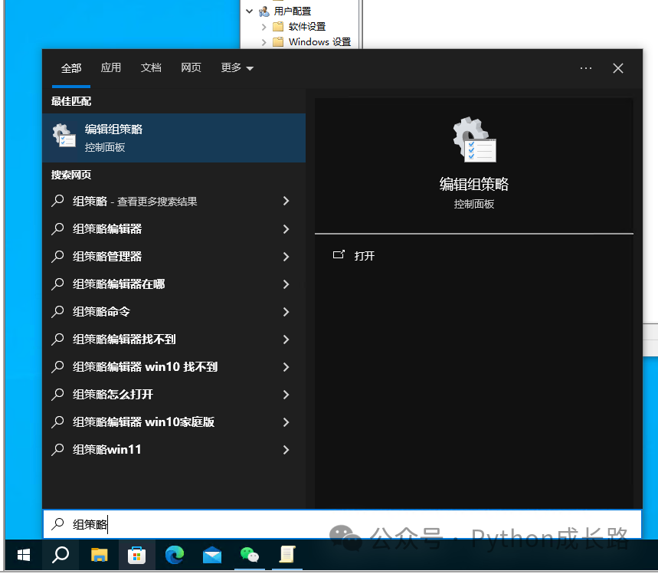The width and height of the screenshot is (658, 574).
Task: Select the 网页 search tab
Action: pos(191,68)
